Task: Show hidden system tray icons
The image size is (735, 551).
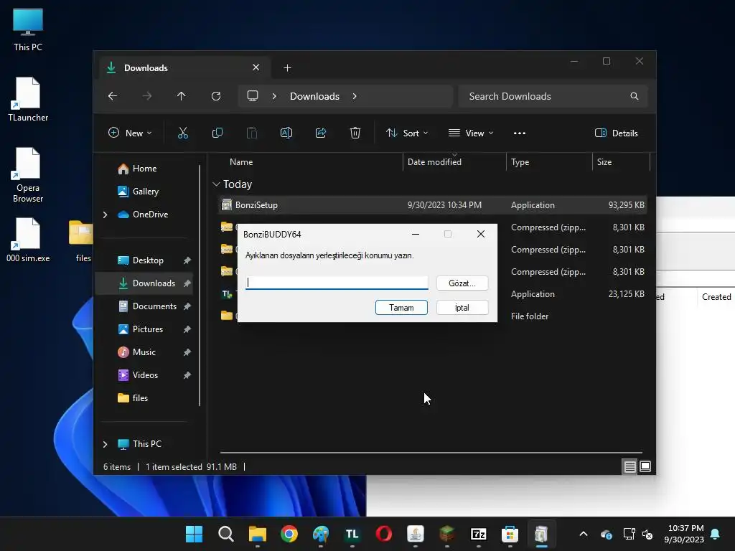Action: 583,534
